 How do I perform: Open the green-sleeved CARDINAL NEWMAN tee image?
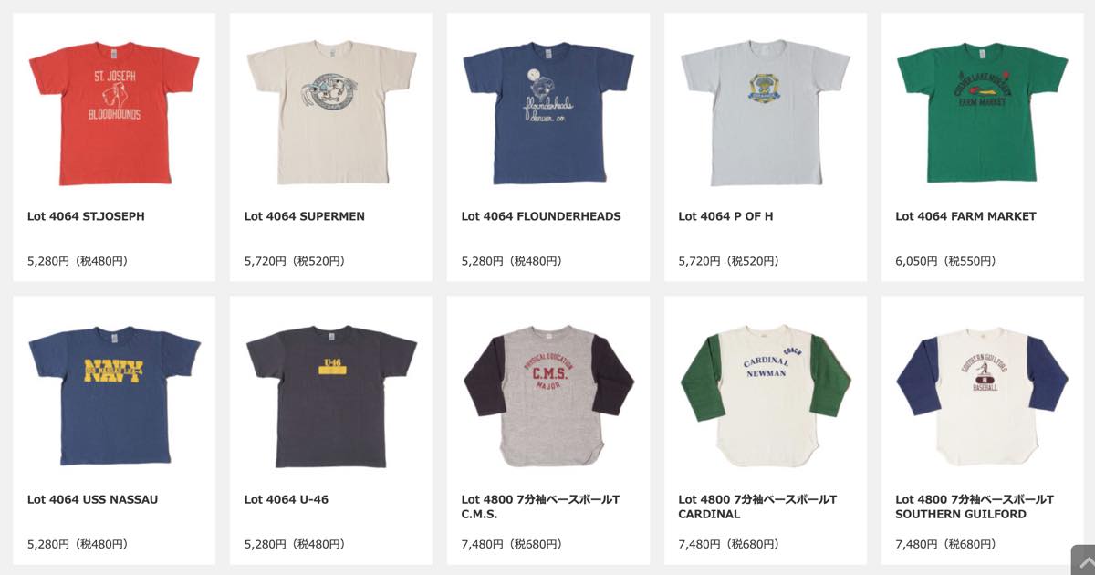[766, 396]
